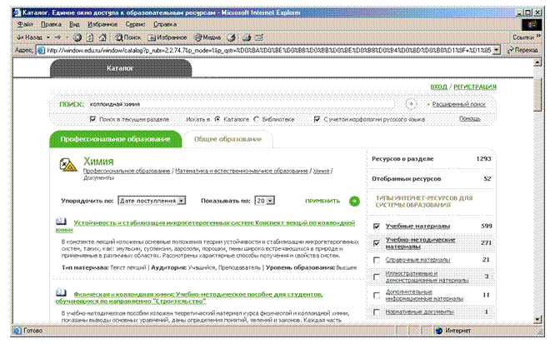Toggle Поиск в текущем разделе checkbox
The width and height of the screenshot is (555, 344).
click(x=92, y=119)
